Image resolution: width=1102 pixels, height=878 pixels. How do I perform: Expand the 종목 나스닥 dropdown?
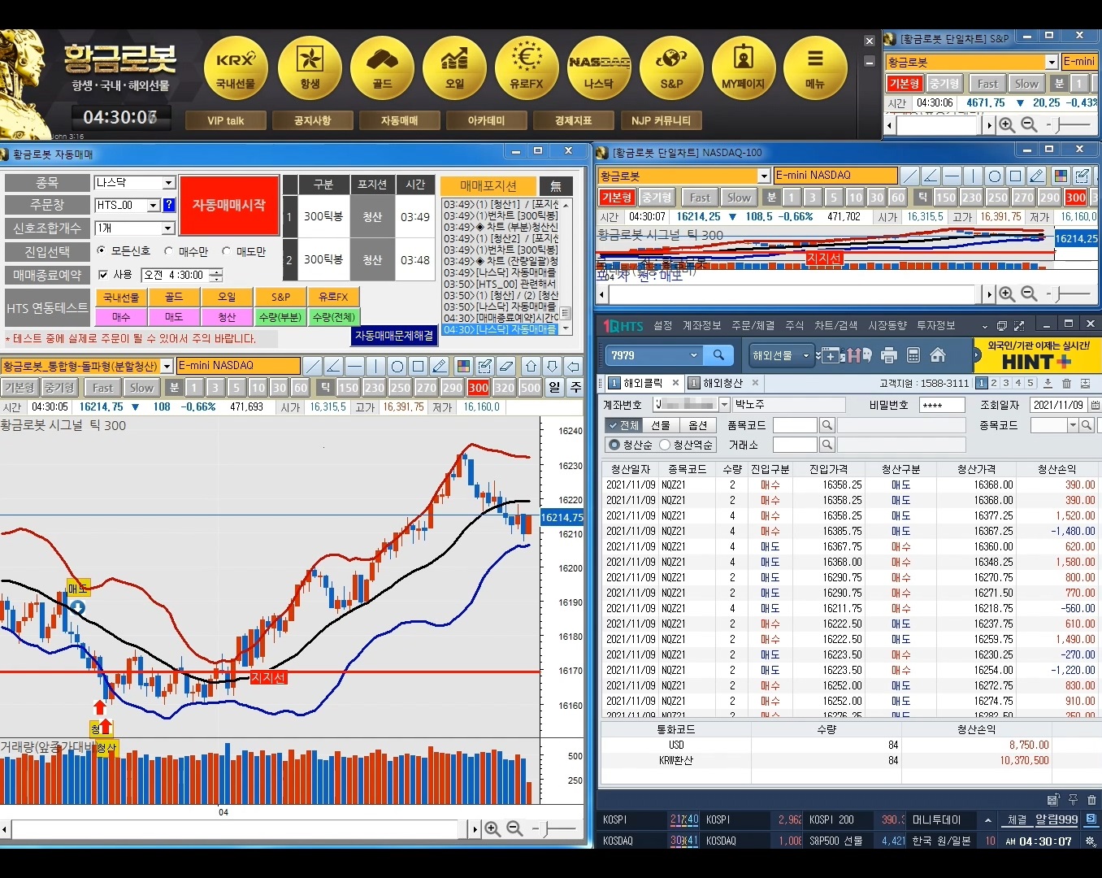click(x=168, y=183)
